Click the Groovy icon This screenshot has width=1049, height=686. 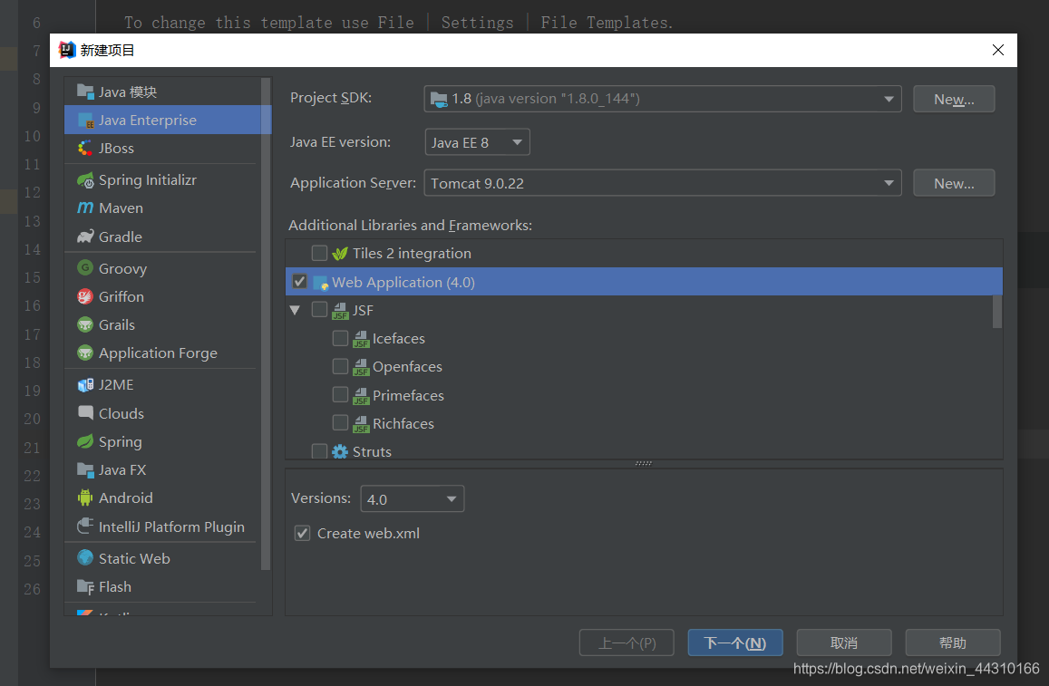pos(85,268)
